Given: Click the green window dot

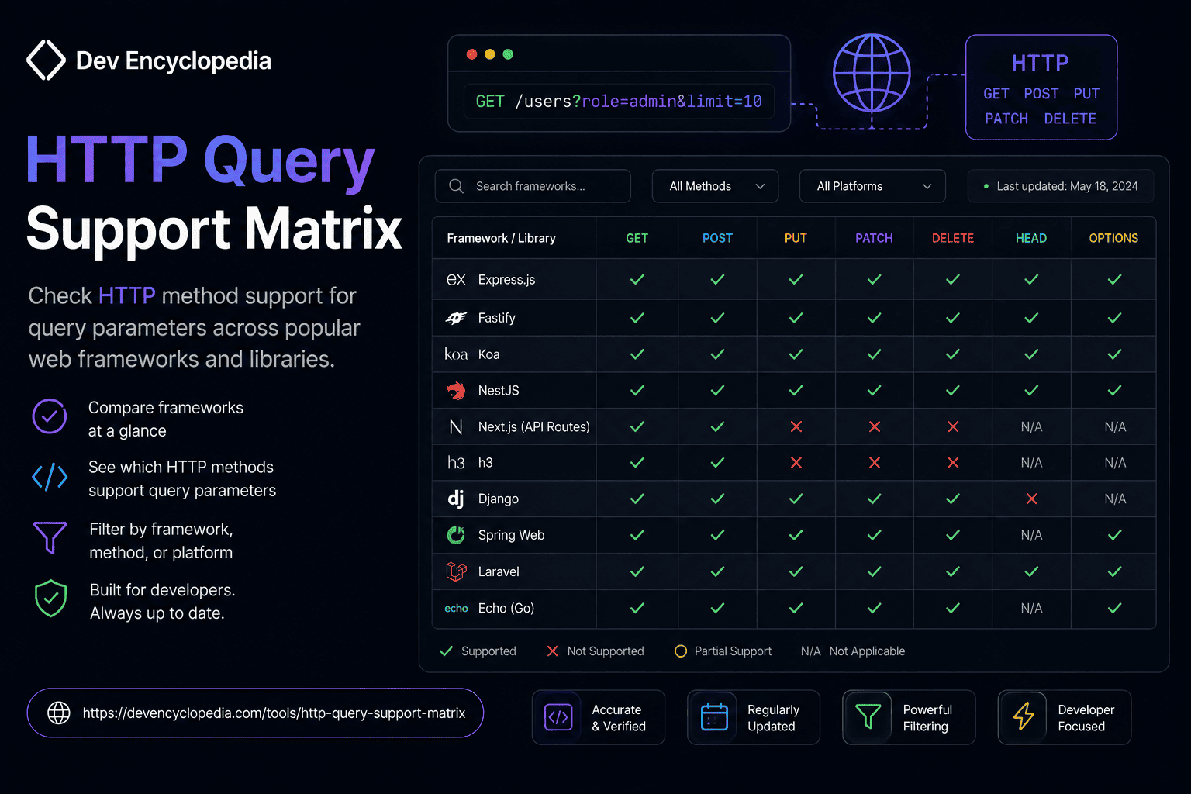Looking at the screenshot, I should coord(508,54).
